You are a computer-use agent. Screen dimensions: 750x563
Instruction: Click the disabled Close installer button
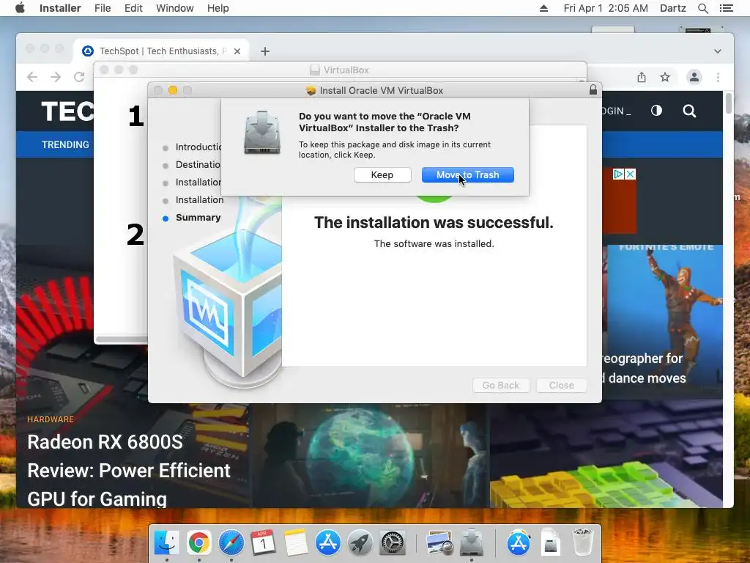tap(562, 385)
